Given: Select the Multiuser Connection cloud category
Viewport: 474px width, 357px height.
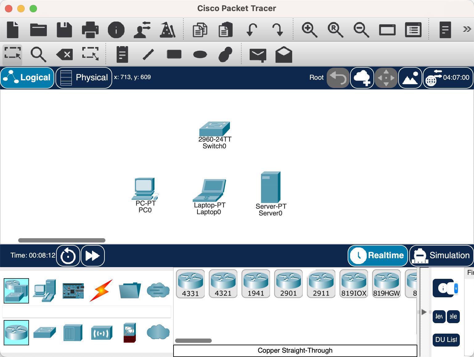Looking at the screenshot, I should pos(158,290).
